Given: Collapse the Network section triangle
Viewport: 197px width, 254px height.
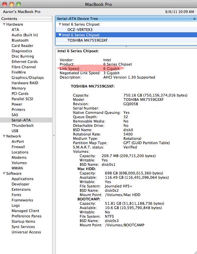Looking at the screenshot, I should [x=4, y=136].
